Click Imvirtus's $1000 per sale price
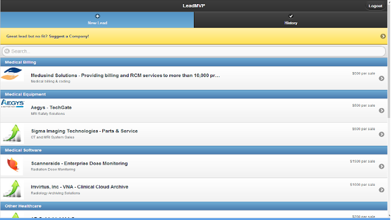 coord(363,185)
